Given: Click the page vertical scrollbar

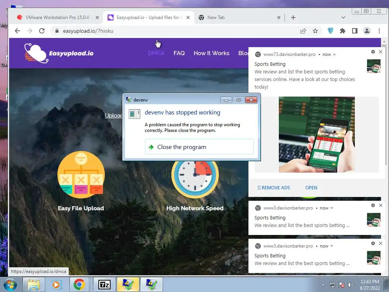Looking at the screenshot, I should pyautogui.click(x=384, y=104).
